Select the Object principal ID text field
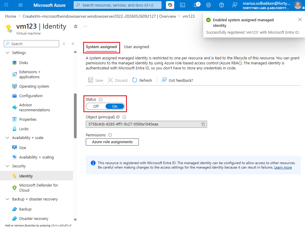This screenshot has height=227, width=305. 146,124
